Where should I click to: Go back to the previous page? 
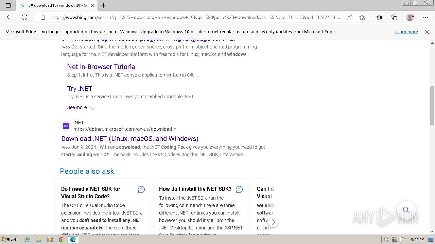pyautogui.click(x=10, y=17)
